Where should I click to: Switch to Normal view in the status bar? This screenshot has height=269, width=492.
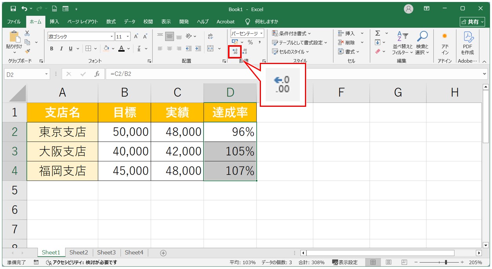click(373, 262)
